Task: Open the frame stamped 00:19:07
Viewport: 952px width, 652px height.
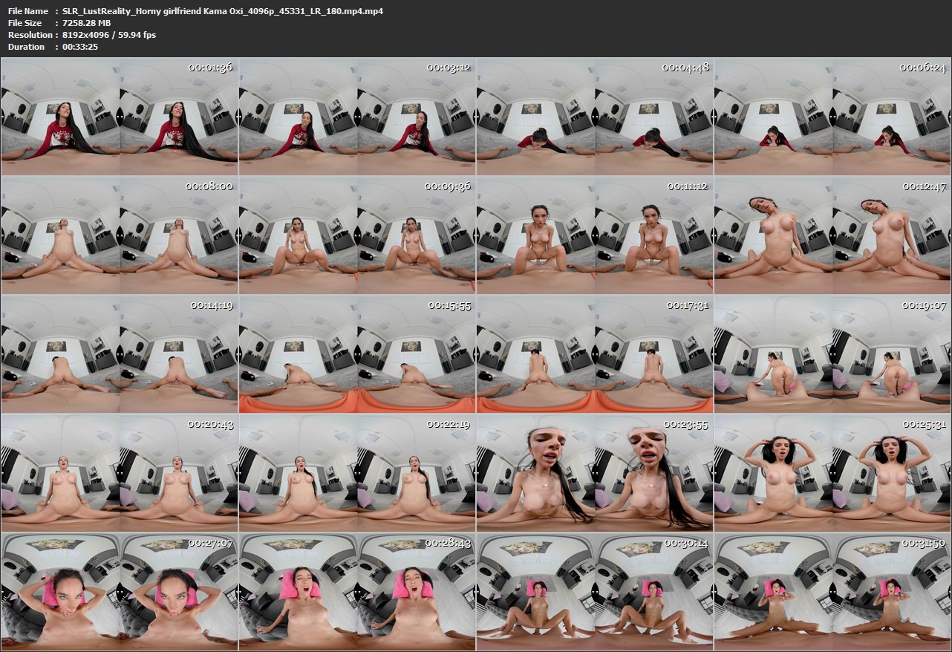Action: pos(832,354)
